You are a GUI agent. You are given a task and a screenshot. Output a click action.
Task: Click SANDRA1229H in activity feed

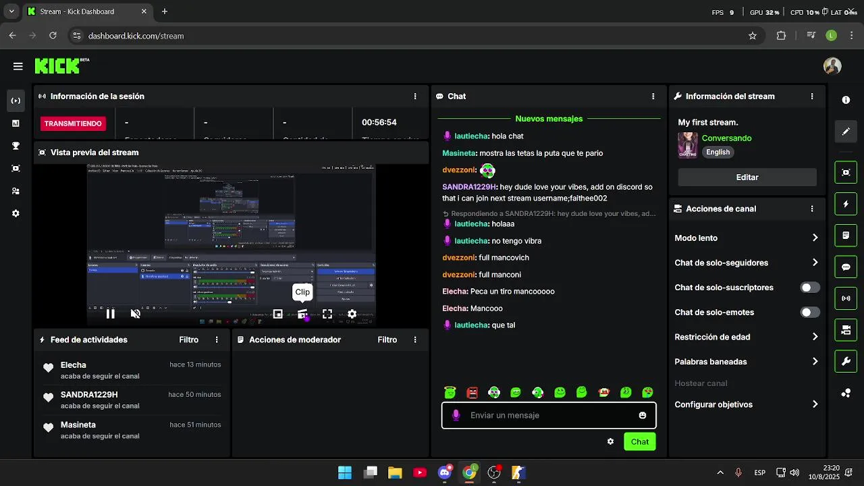(89, 395)
